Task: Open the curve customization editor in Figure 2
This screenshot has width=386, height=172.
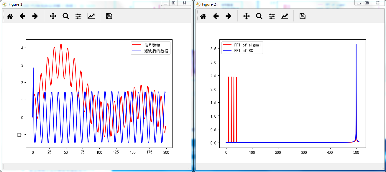Action: 285,16
